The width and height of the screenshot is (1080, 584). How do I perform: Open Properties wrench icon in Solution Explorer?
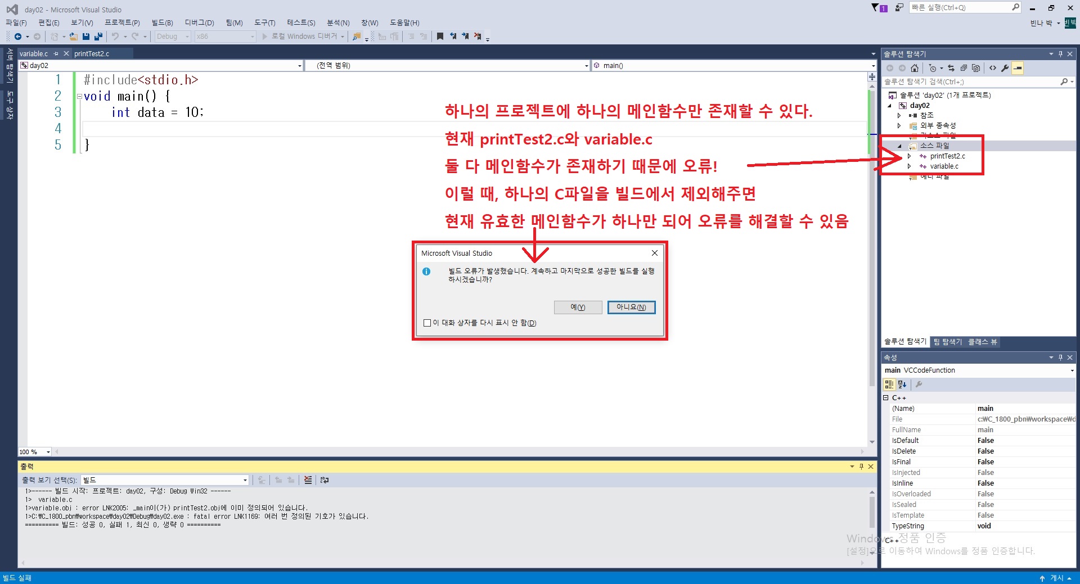click(1005, 68)
